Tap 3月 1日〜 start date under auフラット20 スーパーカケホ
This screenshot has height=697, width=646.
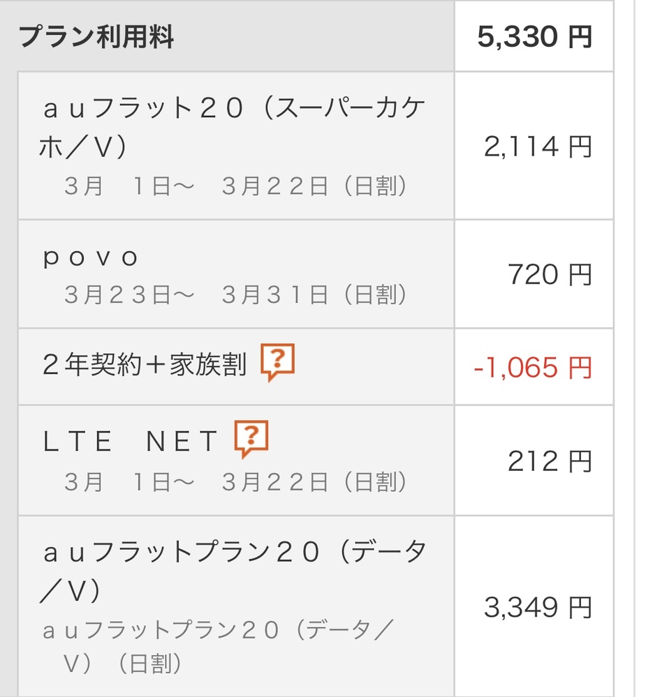129,186
